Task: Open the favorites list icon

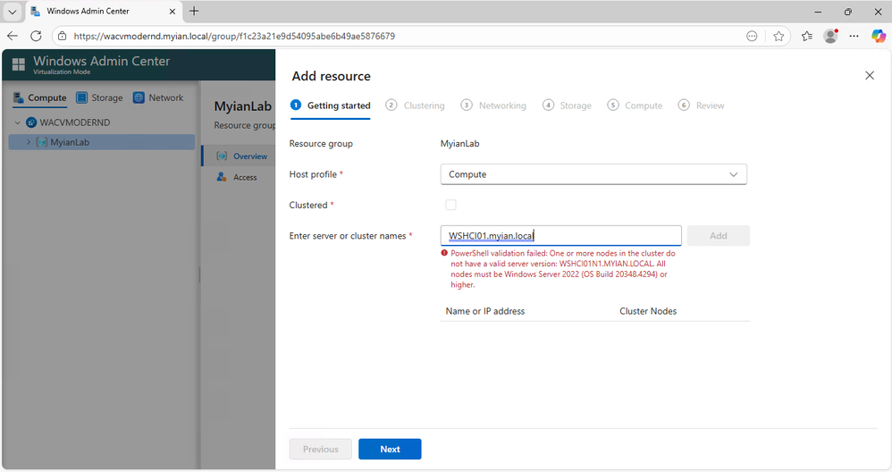Action: (x=807, y=36)
